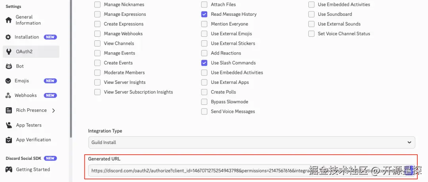Enable the Use Soundboard permission
Viewport: 428px width, 182px height.
pyautogui.click(x=311, y=14)
